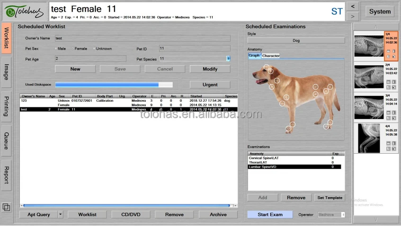Click the single-window icon for thumbnail 3/4
This screenshot has height=226, width=401.
point(388,113)
